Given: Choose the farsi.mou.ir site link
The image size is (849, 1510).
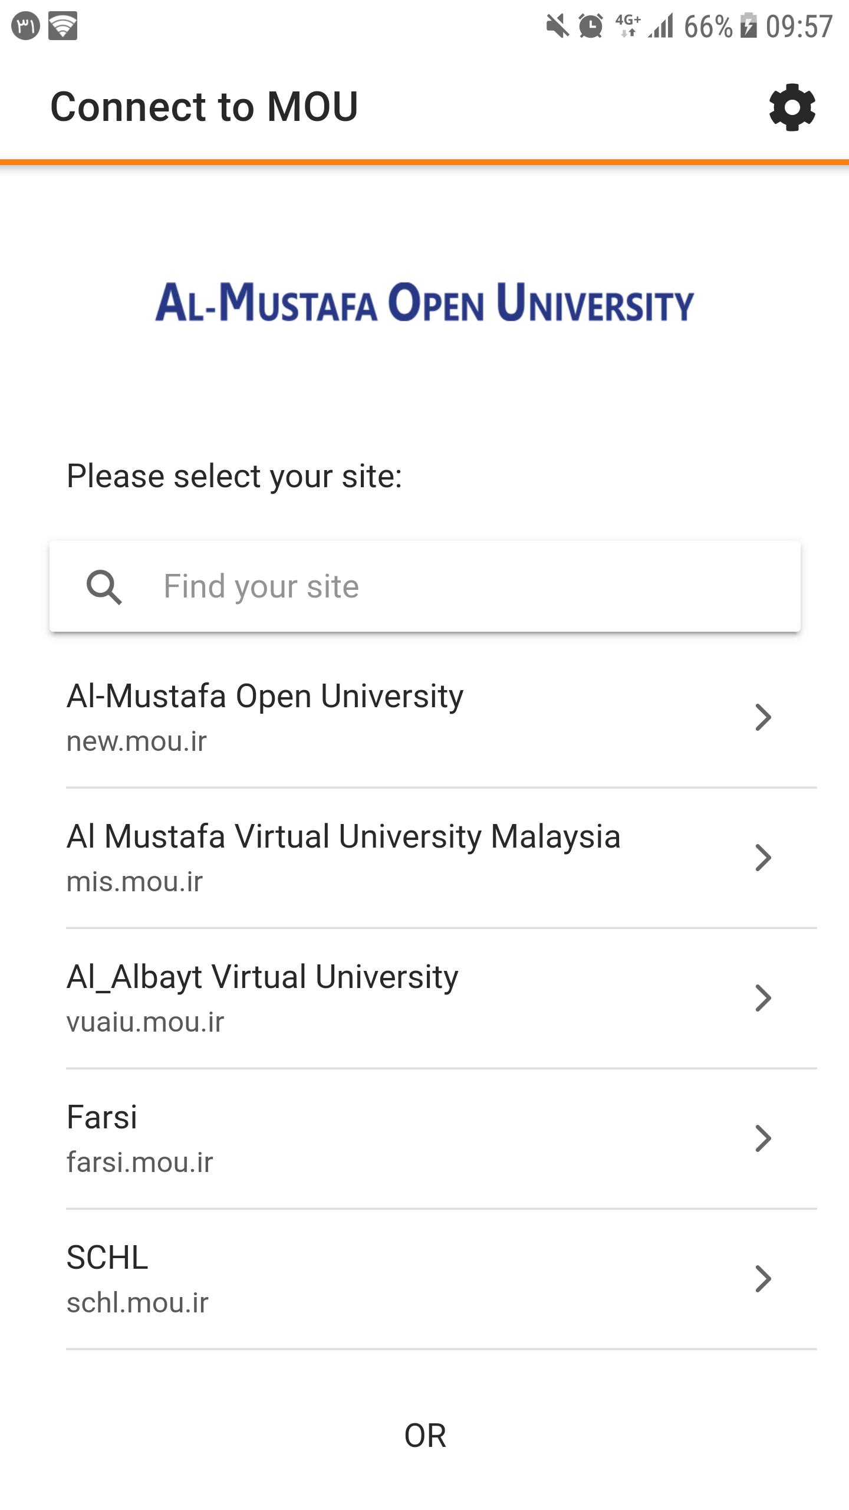Looking at the screenshot, I should [x=140, y=1162].
